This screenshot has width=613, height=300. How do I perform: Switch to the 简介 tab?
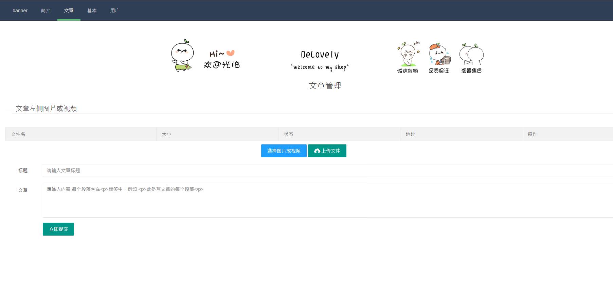pyautogui.click(x=46, y=11)
